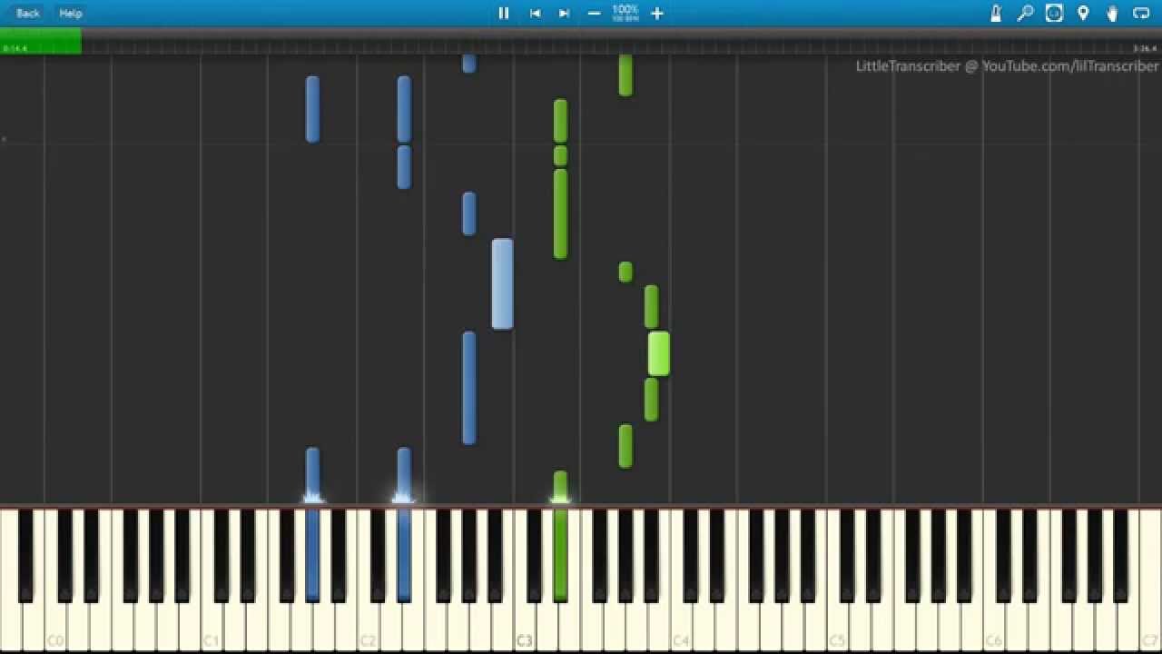Image resolution: width=1162 pixels, height=654 pixels.
Task: Add a bookmark with the pin icon
Action: pos(1083,13)
